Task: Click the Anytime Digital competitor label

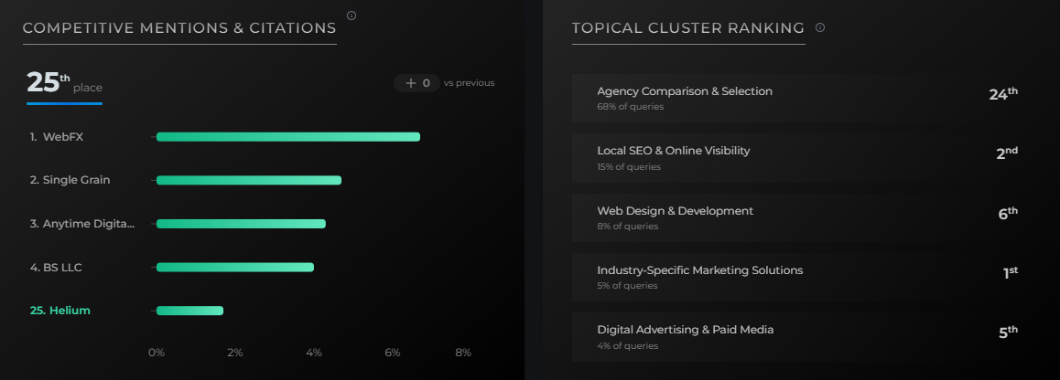Action: pos(82,224)
